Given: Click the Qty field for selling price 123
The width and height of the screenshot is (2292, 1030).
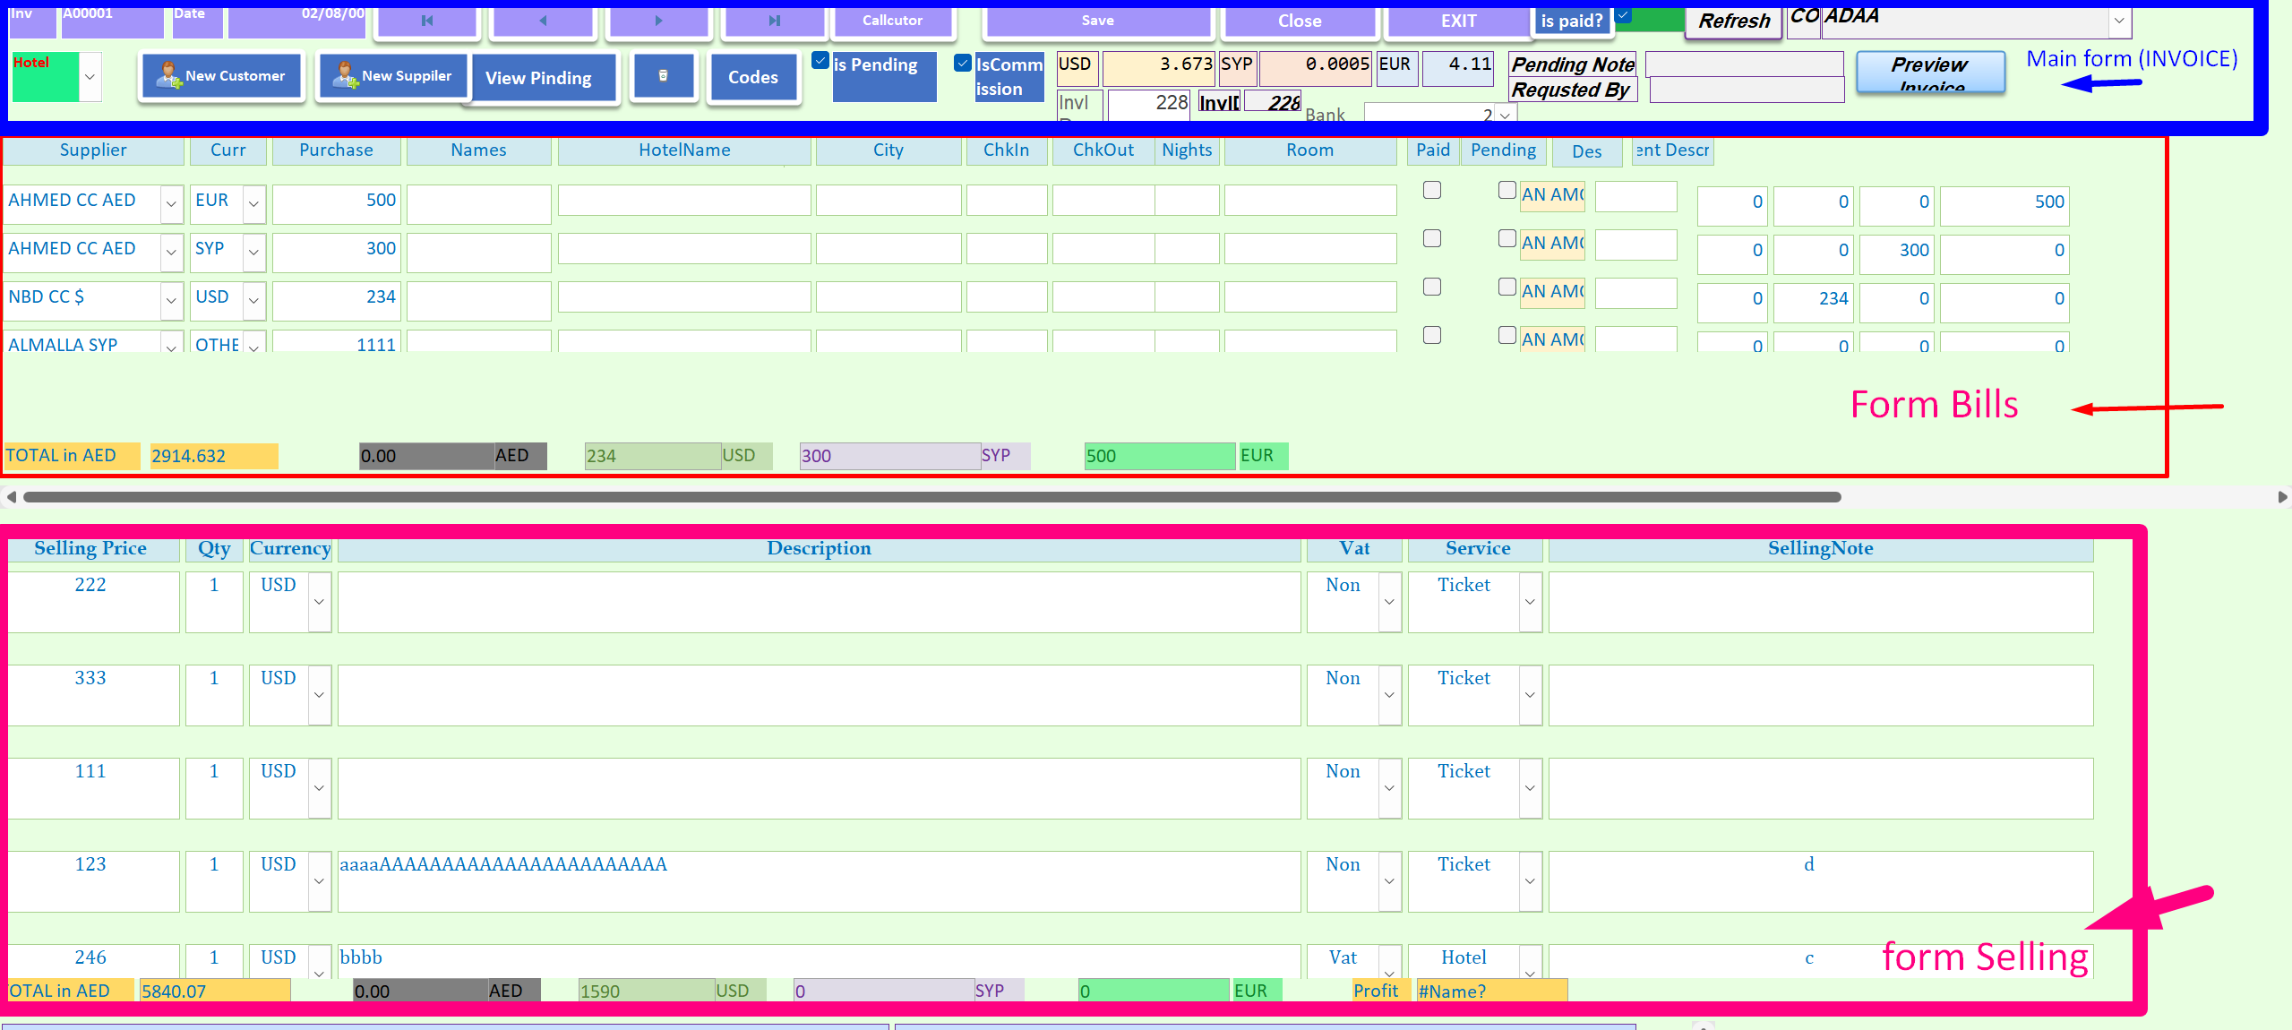Looking at the screenshot, I should pos(214,881).
